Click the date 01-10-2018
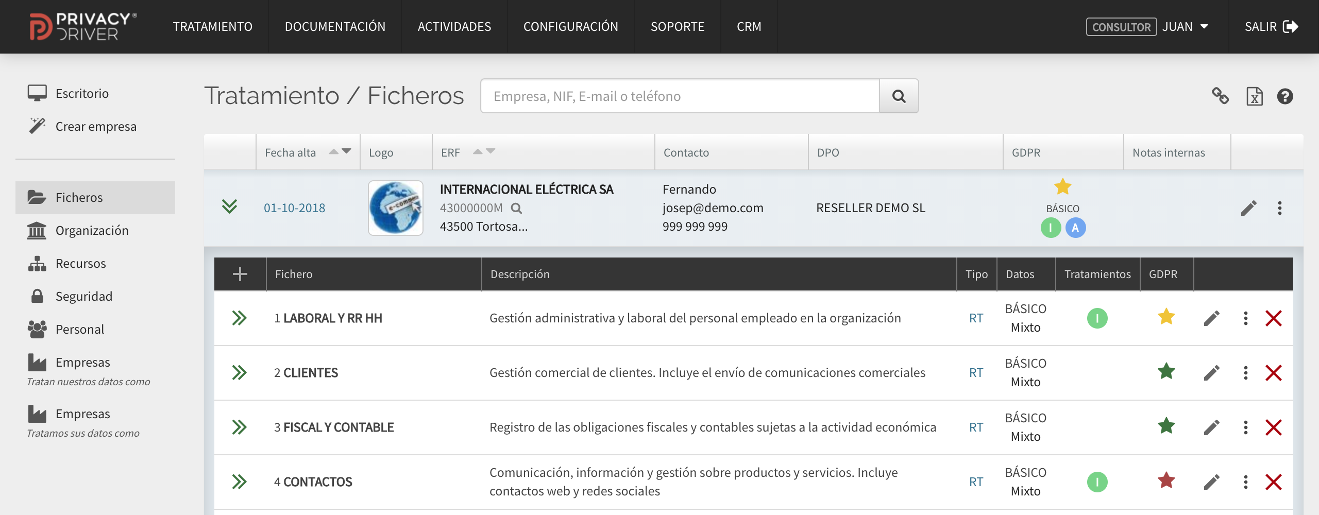Image resolution: width=1319 pixels, height=515 pixels. [x=294, y=208]
